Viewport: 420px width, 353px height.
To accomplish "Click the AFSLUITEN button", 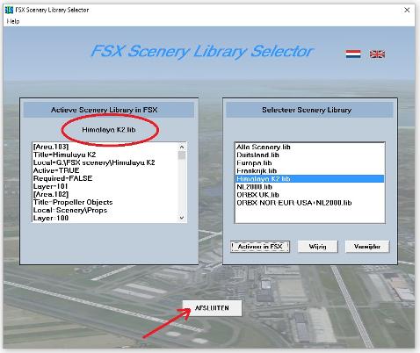I will pos(212,308).
